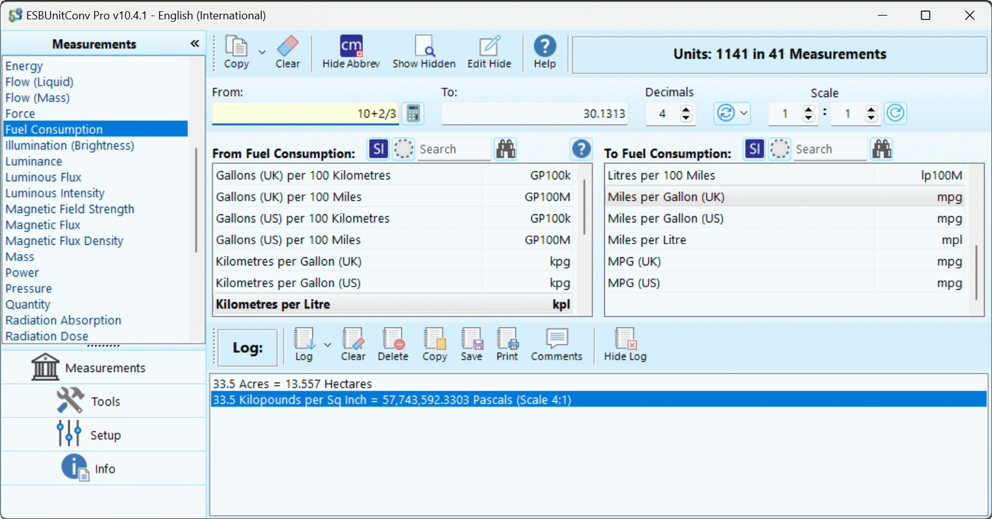Select Kilometres per Gallon (UK) From unit
This screenshot has width=992, height=519.
point(393,262)
